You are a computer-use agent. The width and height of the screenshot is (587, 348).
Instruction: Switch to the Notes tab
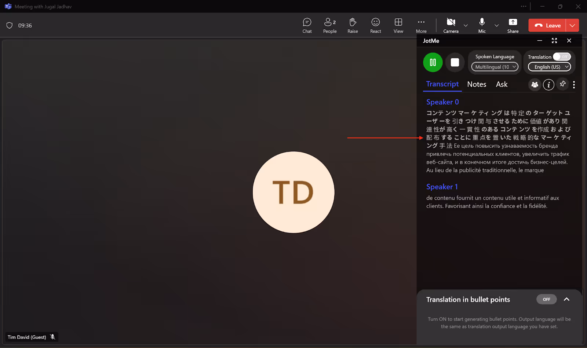point(477,84)
